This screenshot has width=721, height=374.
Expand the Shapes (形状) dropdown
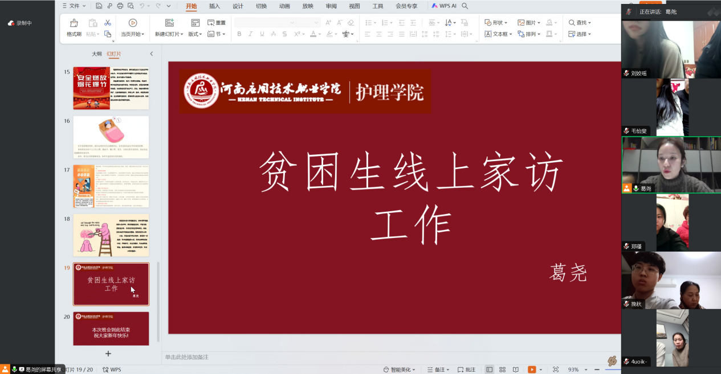click(496, 23)
